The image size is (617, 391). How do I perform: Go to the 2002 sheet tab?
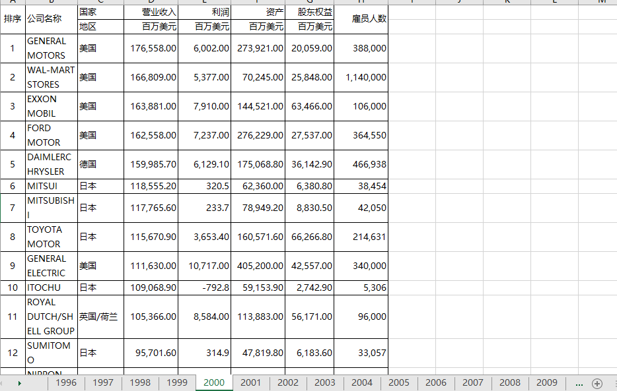(288, 382)
